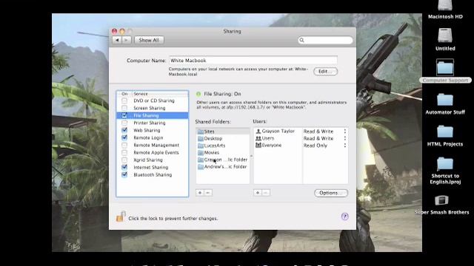Click the Edit button for computer name
Viewport: 474px width, 266px height.
click(x=325, y=72)
